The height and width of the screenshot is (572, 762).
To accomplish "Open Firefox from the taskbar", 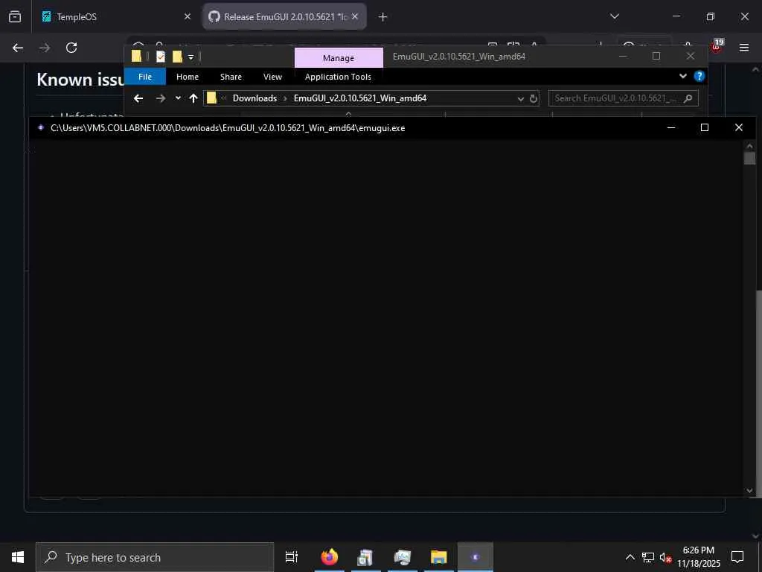I will point(330,557).
